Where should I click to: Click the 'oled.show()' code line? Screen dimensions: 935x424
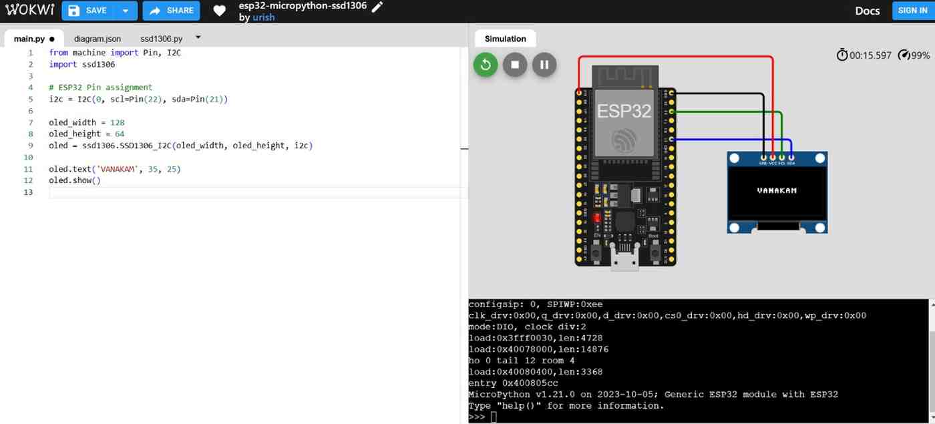[74, 181]
